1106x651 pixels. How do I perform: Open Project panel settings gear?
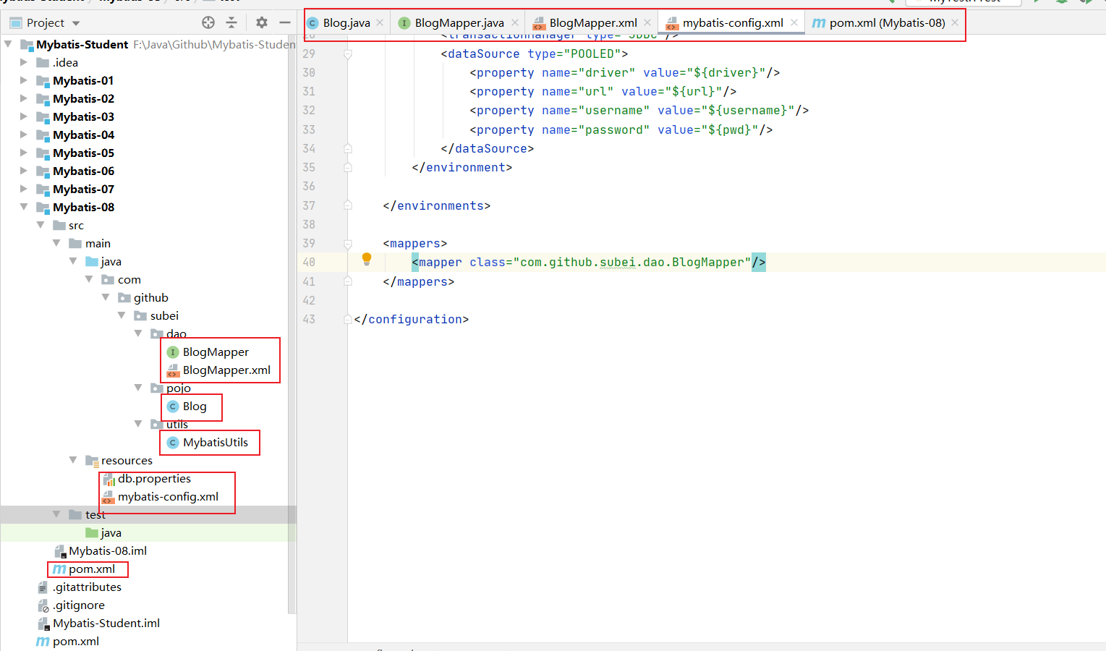click(x=262, y=22)
